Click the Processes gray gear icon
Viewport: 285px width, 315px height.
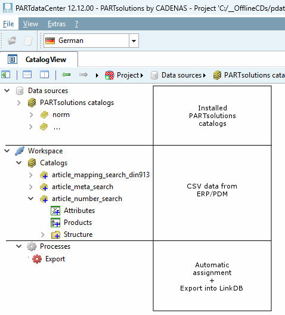[32, 246]
